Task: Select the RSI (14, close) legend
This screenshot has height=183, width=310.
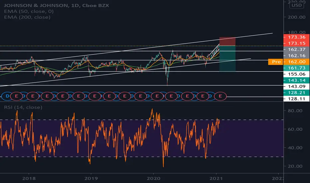Action: (23, 107)
